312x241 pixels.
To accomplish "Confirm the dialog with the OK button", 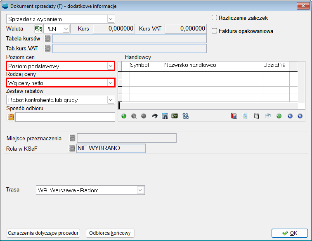I will click(289, 233).
